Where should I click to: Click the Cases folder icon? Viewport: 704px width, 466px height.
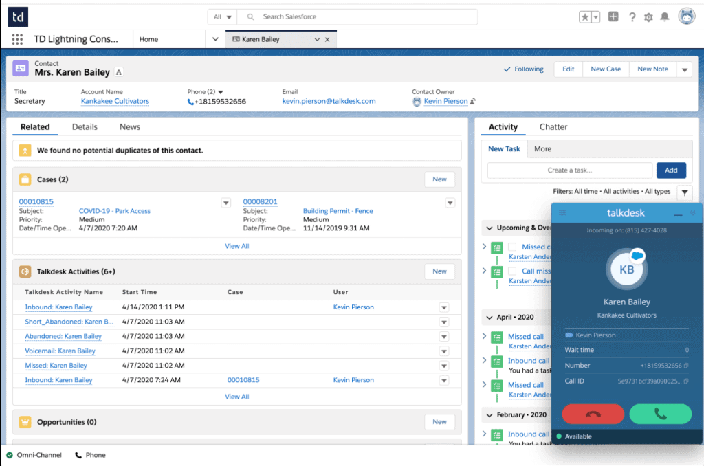[x=25, y=179]
